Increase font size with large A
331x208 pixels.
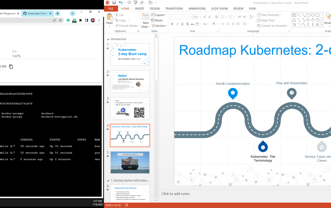tap(205, 17)
